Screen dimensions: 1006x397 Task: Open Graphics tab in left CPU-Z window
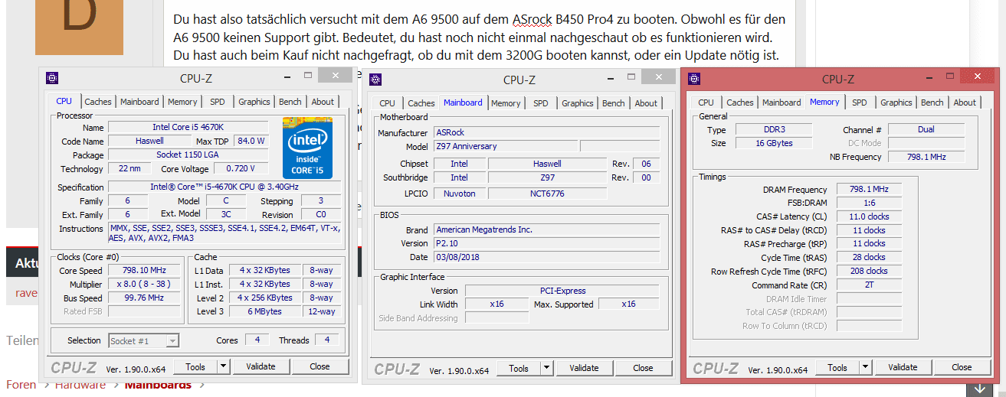point(254,102)
